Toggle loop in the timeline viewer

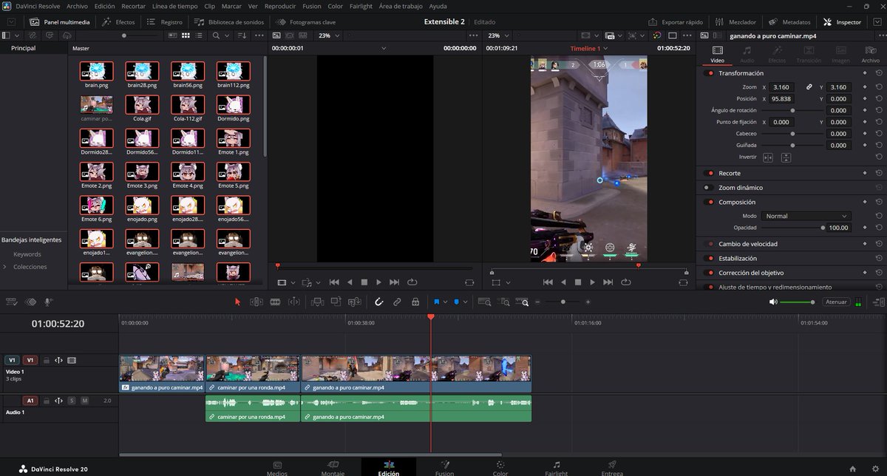(x=626, y=282)
